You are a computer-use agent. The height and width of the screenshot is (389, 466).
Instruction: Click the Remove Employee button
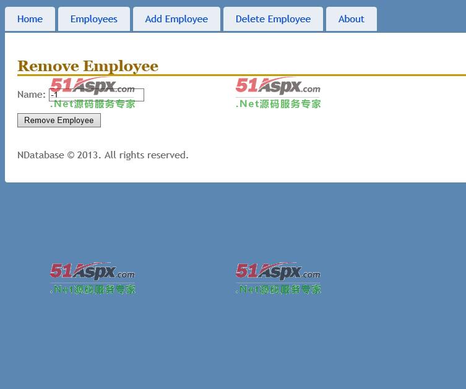[x=59, y=120]
